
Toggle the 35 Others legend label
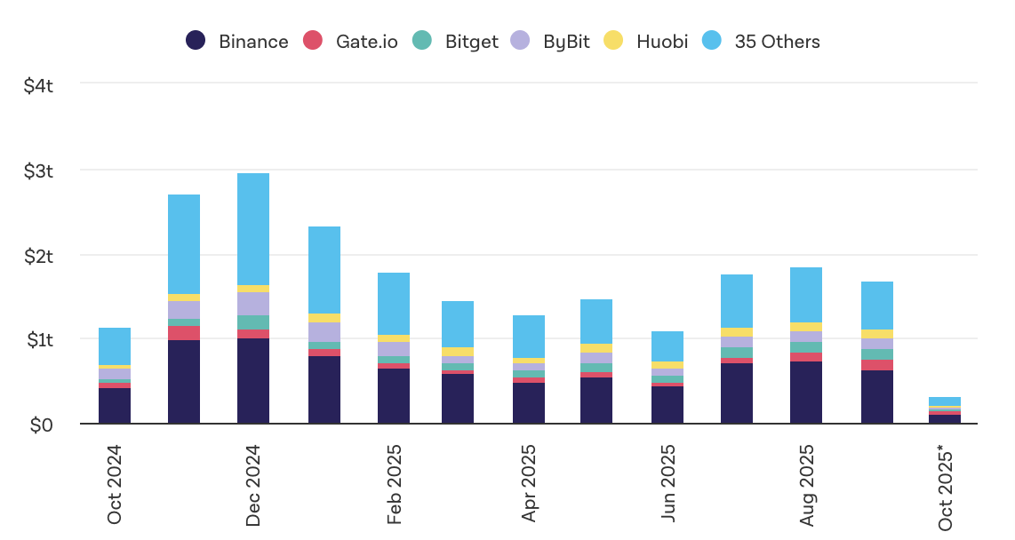(777, 42)
